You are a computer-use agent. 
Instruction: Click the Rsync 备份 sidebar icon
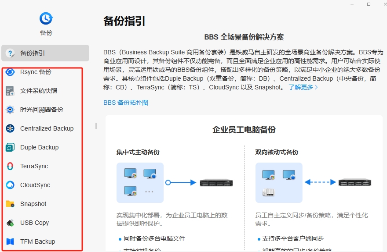point(10,72)
